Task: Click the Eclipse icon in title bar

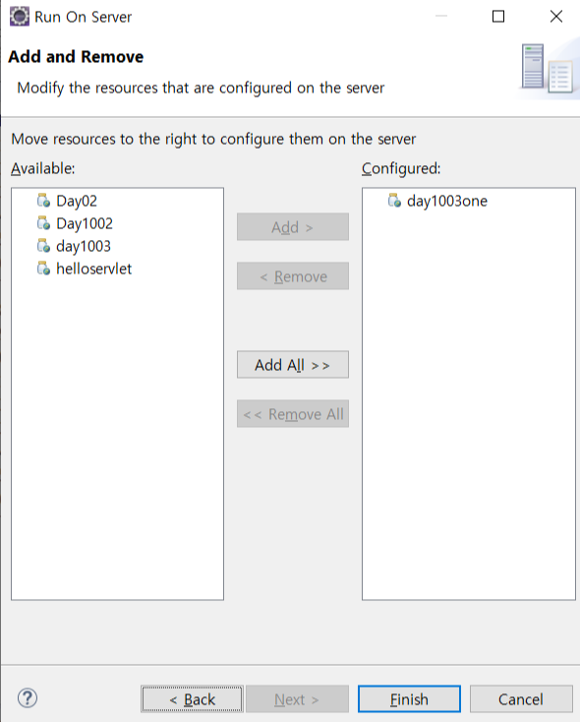Action: click(20, 17)
